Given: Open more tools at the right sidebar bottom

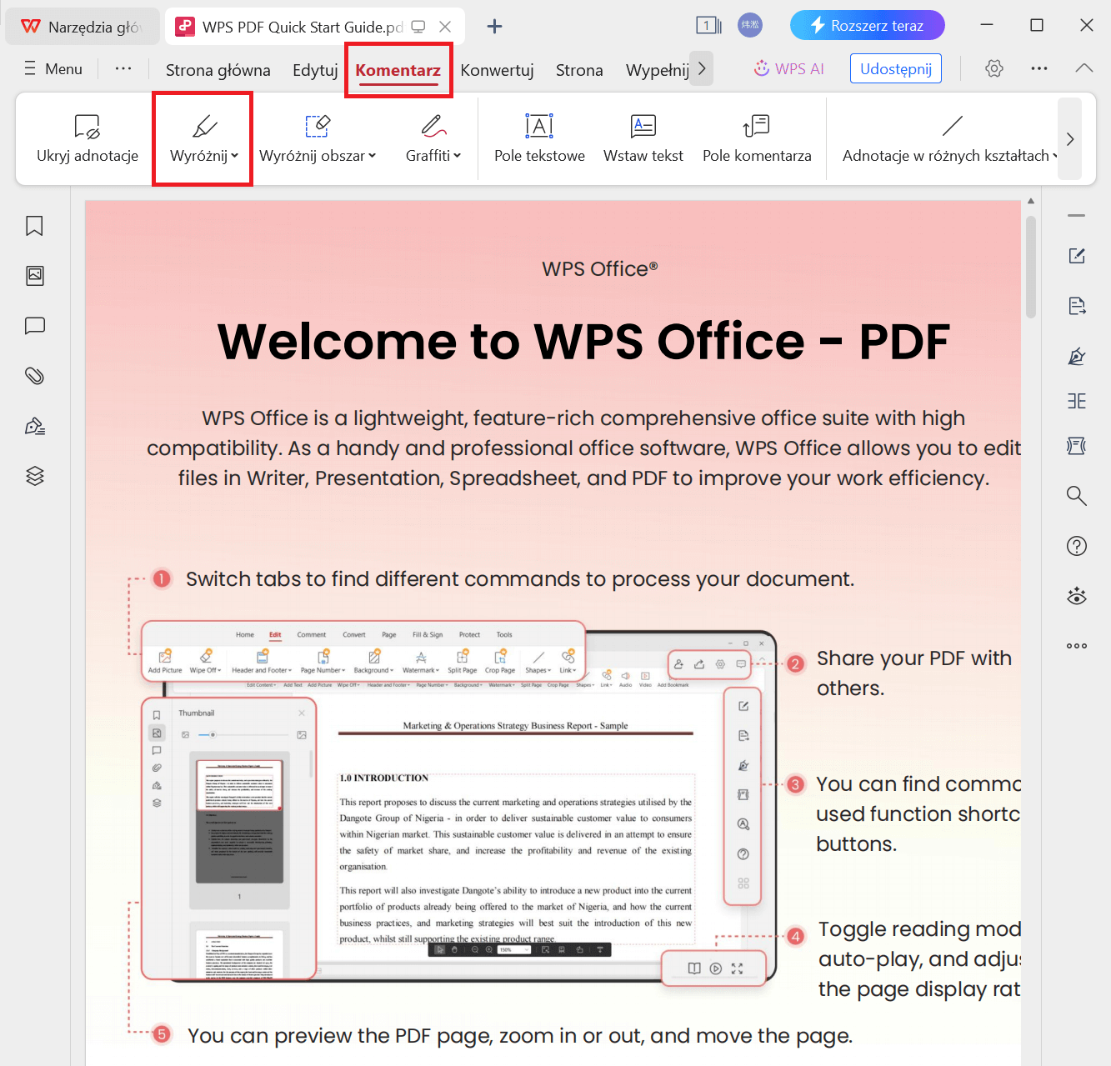Looking at the screenshot, I should 1077,646.
